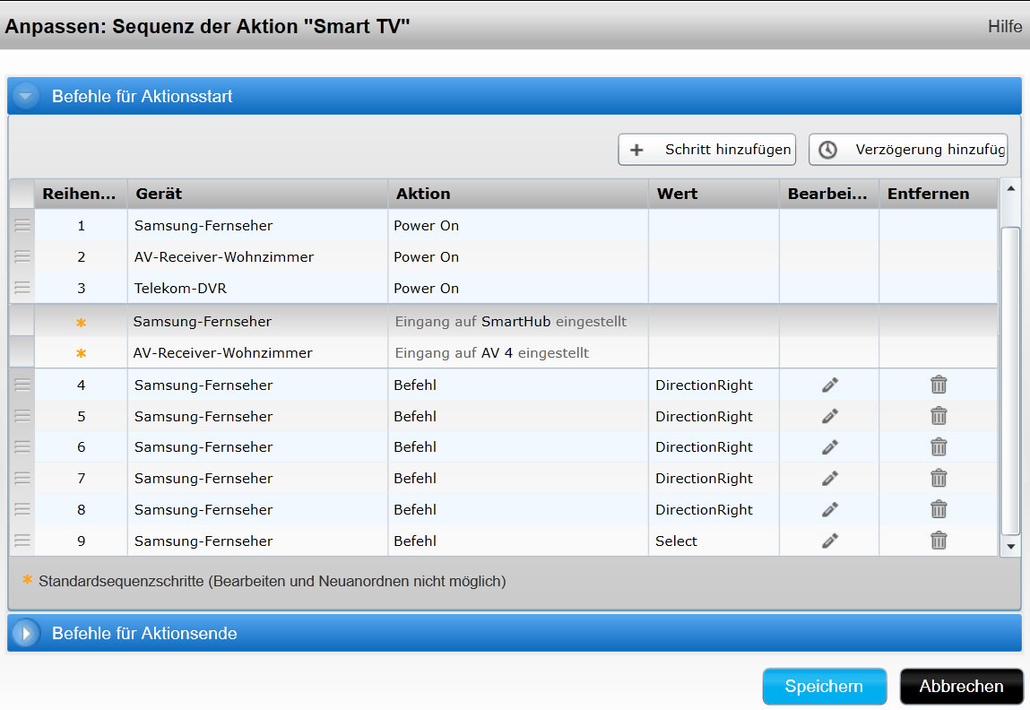The height and width of the screenshot is (710, 1030).
Task: Click the scroll-down arrow of the table
Action: click(x=1010, y=546)
